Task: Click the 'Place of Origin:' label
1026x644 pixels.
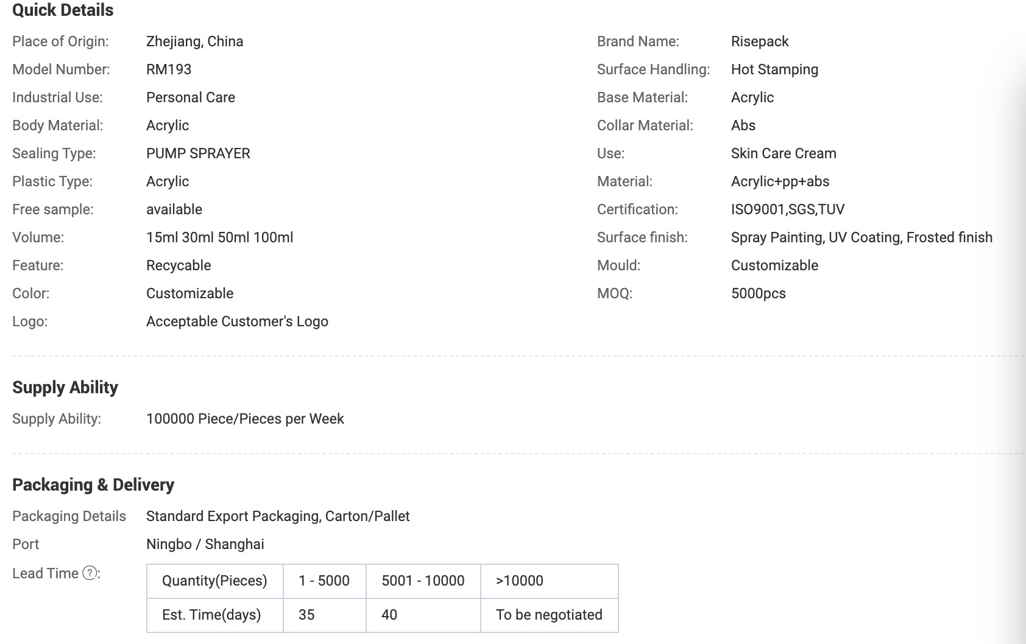Action: [x=60, y=41]
